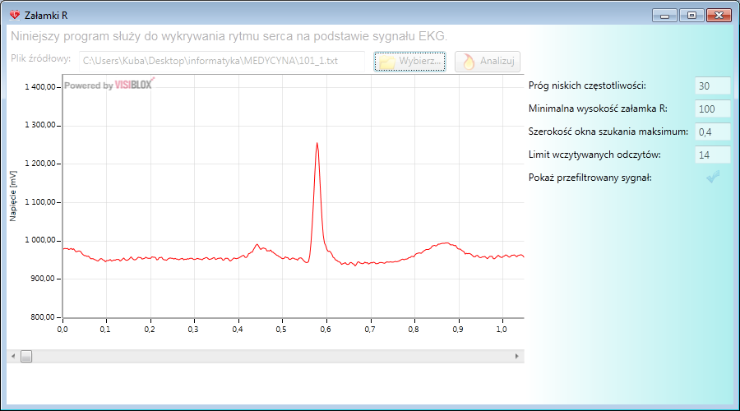Click the source file path field

pyautogui.click(x=222, y=62)
